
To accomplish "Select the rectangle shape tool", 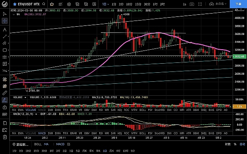I will 5,50.
